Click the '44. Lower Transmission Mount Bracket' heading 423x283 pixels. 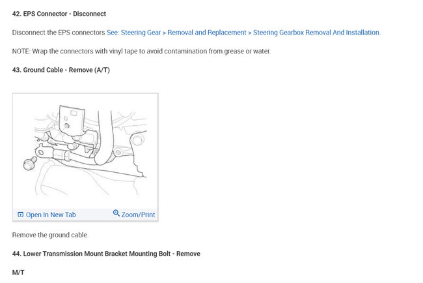point(106,254)
